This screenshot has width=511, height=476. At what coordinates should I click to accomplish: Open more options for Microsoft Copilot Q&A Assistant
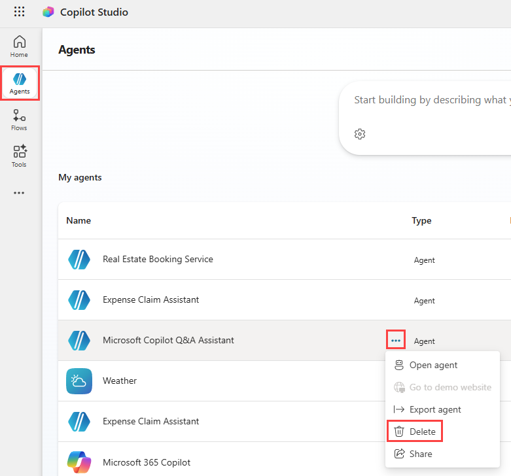point(395,341)
